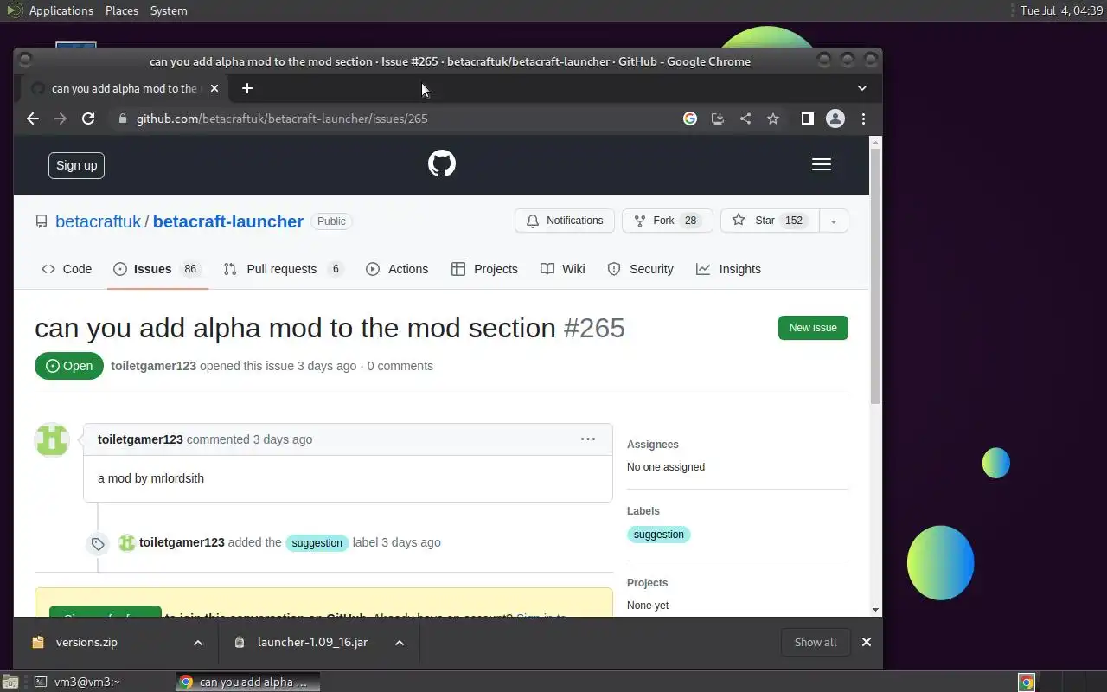1107x692 pixels.
Task: Close the downloads bar
Action: (x=866, y=642)
